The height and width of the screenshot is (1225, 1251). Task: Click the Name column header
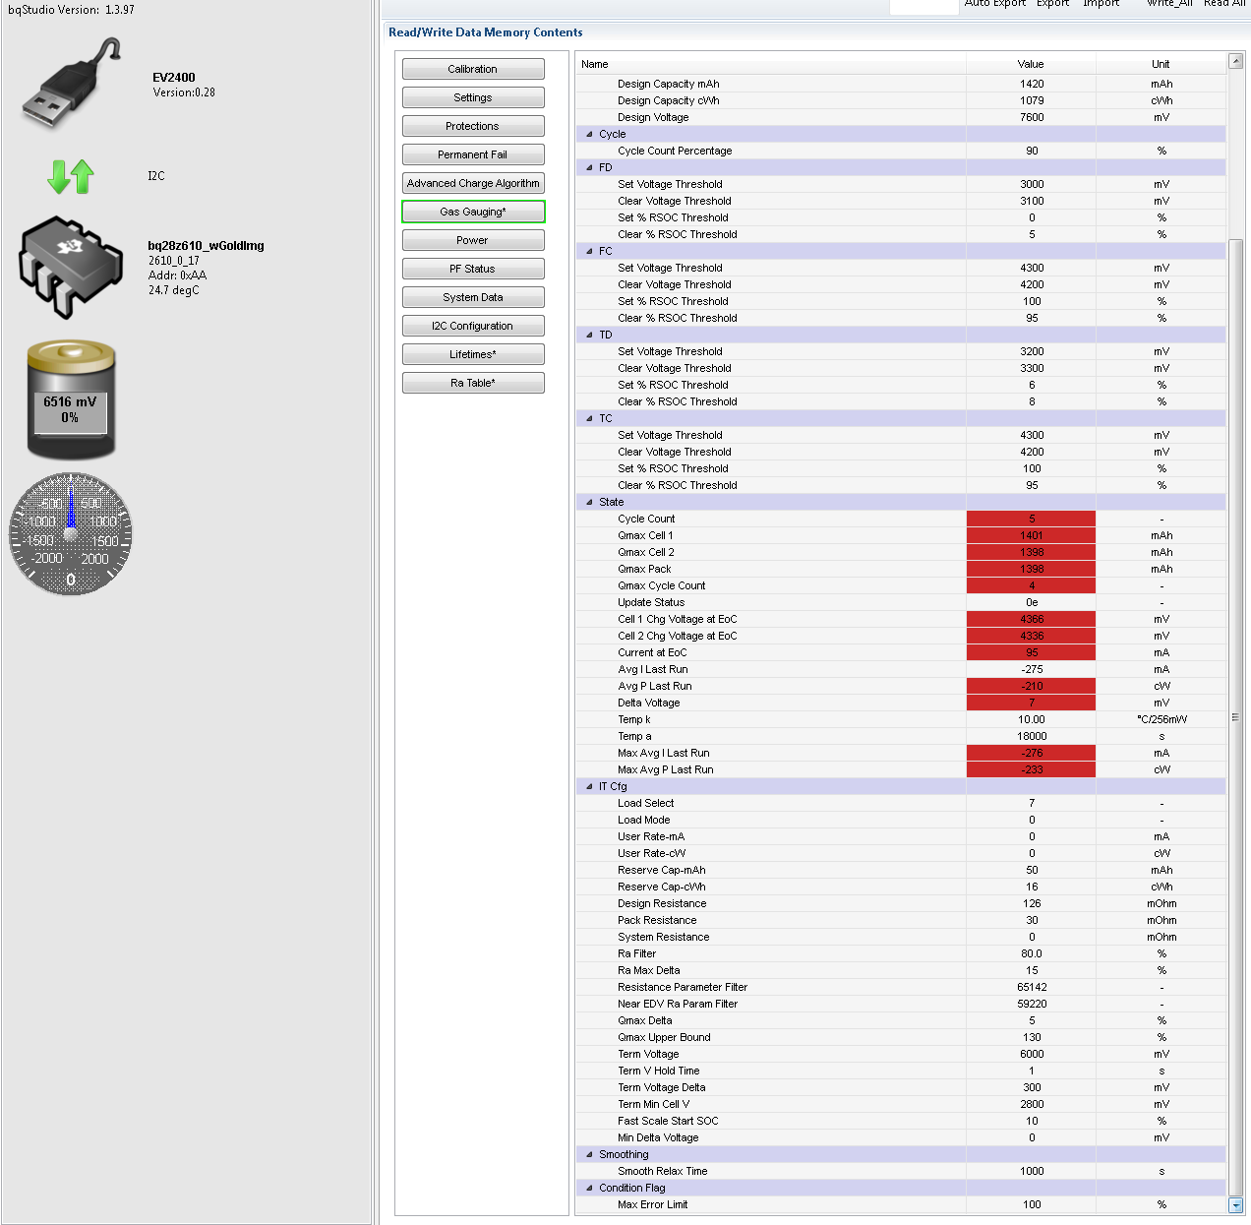point(771,64)
